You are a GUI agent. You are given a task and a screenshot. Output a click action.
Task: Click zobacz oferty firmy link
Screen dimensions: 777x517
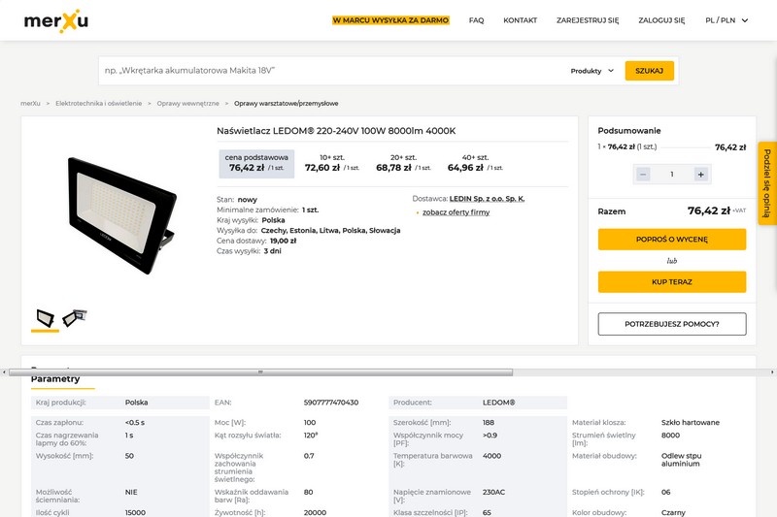(456, 212)
